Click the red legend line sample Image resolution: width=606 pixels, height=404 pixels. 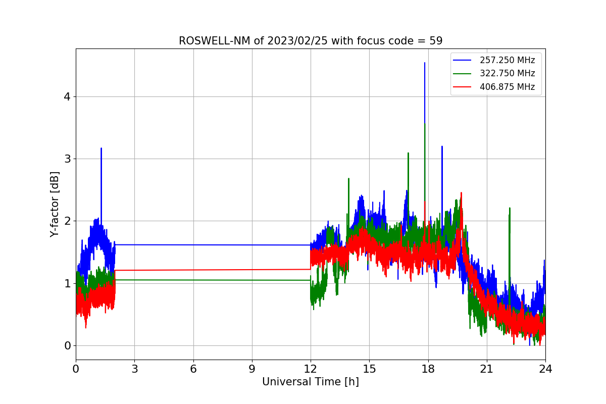pos(462,87)
